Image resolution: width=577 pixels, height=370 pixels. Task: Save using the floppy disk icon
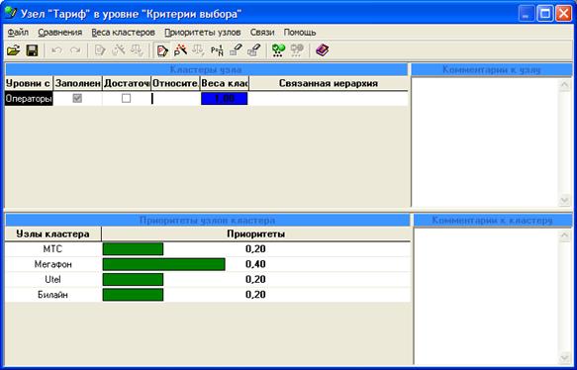(33, 50)
